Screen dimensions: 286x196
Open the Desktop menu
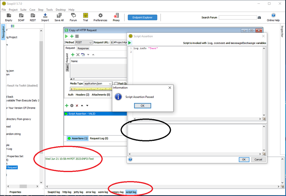pyautogui.click(x=61, y=10)
